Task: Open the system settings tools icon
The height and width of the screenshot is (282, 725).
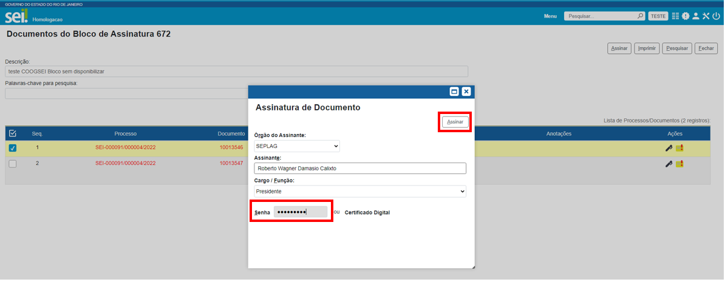Action: point(706,16)
